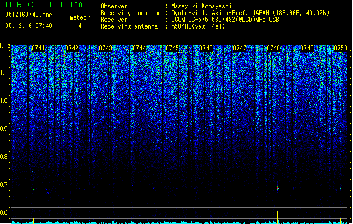The image size is (353, 224).
Task: Click the 0.6 frequency axis label
Action: [4, 213]
